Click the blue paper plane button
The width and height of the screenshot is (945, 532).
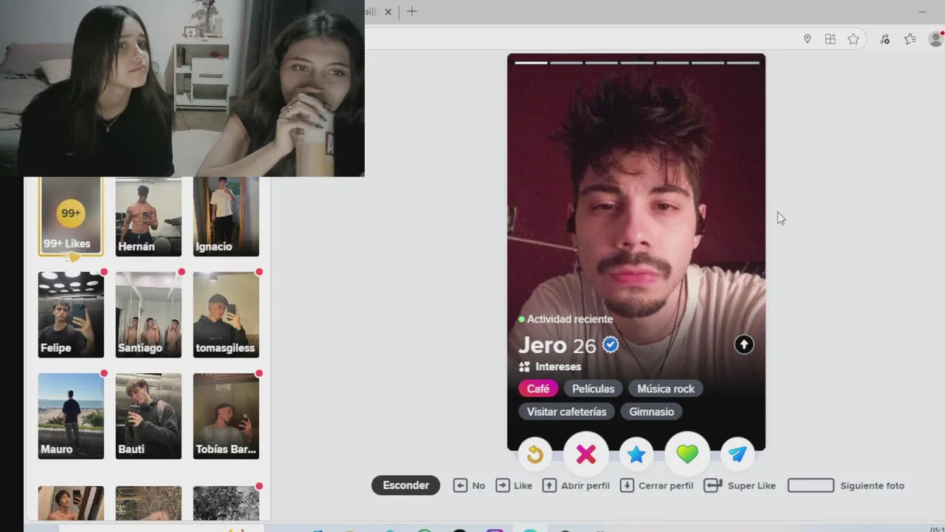pyautogui.click(x=738, y=454)
